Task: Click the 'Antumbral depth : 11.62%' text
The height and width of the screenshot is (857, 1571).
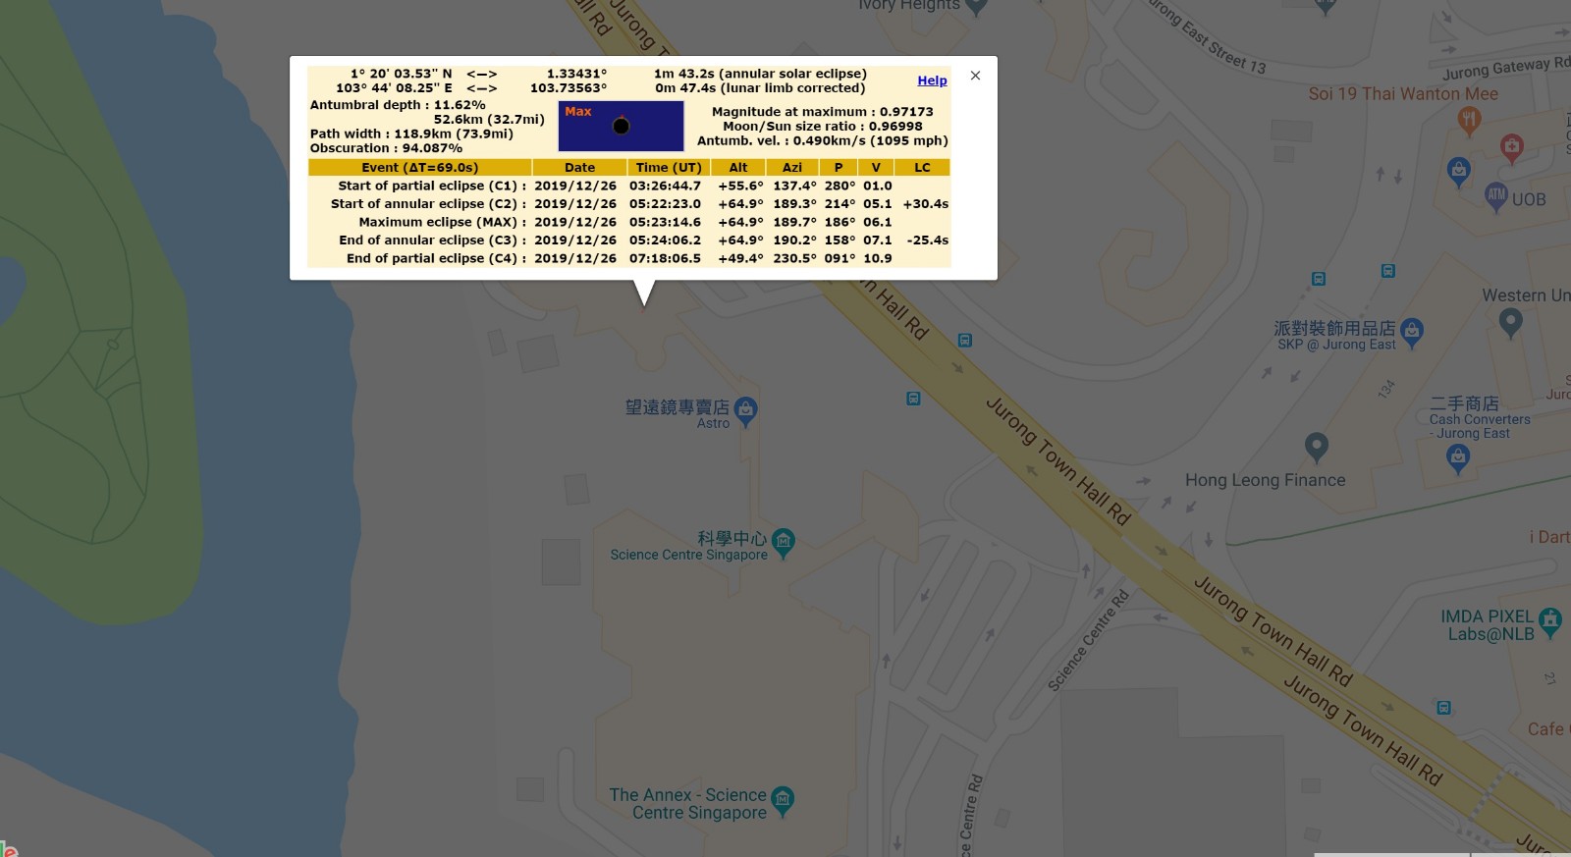Action: [398, 105]
